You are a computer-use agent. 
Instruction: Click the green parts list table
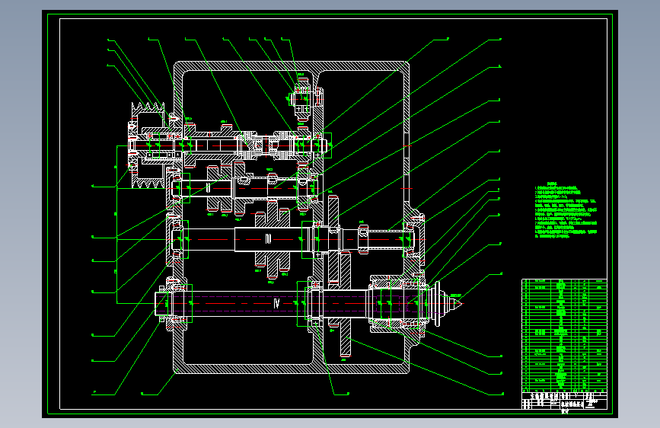(x=564, y=335)
